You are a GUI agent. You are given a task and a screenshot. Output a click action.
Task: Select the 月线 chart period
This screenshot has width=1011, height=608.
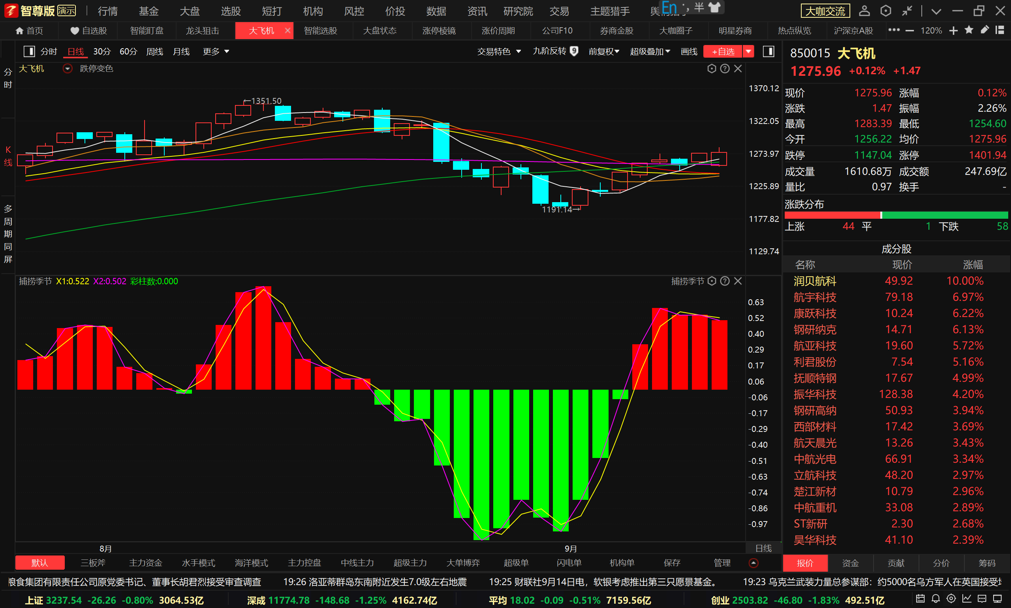(x=181, y=52)
